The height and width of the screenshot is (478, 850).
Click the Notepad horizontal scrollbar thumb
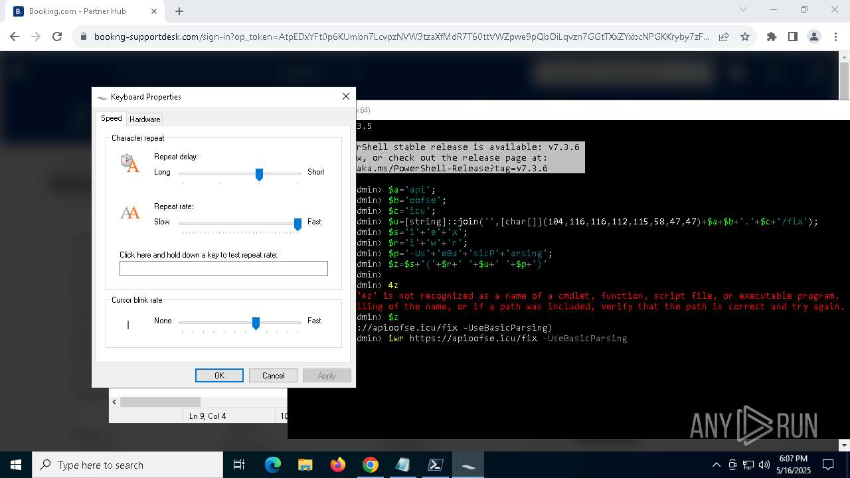coord(160,402)
